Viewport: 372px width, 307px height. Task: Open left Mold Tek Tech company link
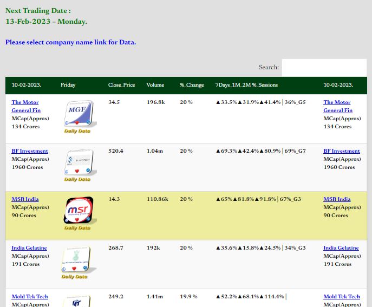point(30,296)
